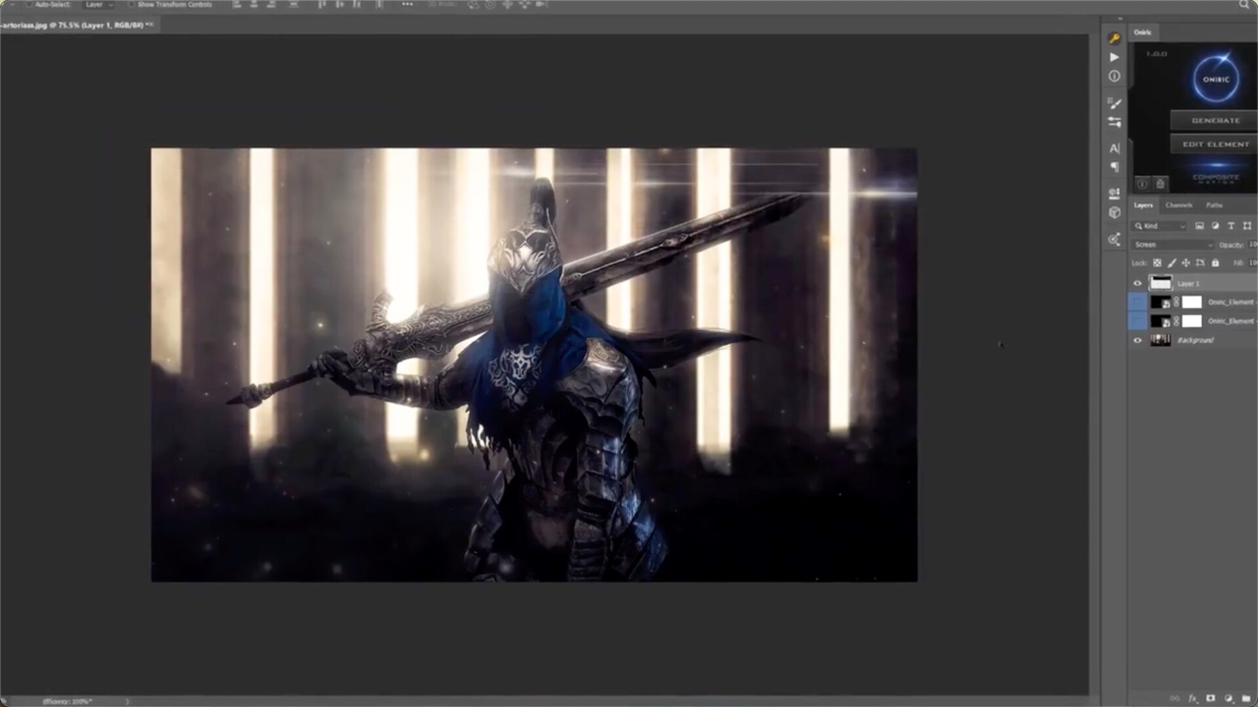Open the 3D cube panel icon

1114,213
